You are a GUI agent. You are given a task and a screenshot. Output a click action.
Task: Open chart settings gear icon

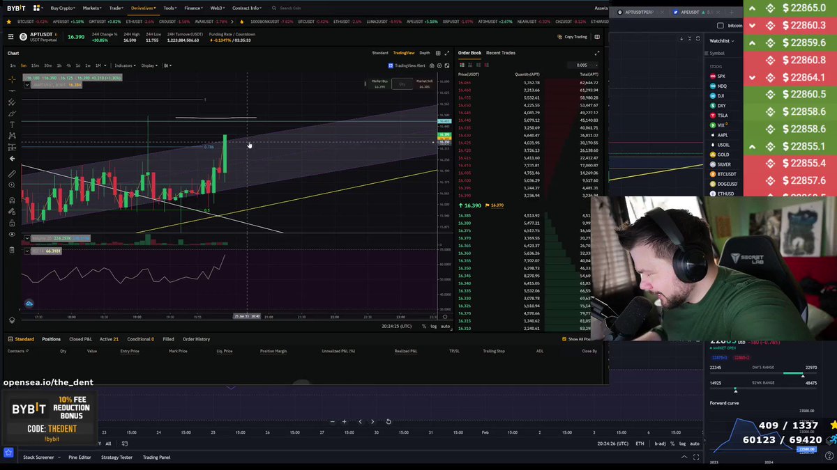pos(439,65)
